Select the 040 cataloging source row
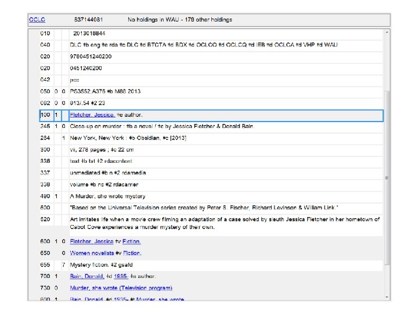The width and height of the screenshot is (418, 314). 211,45
